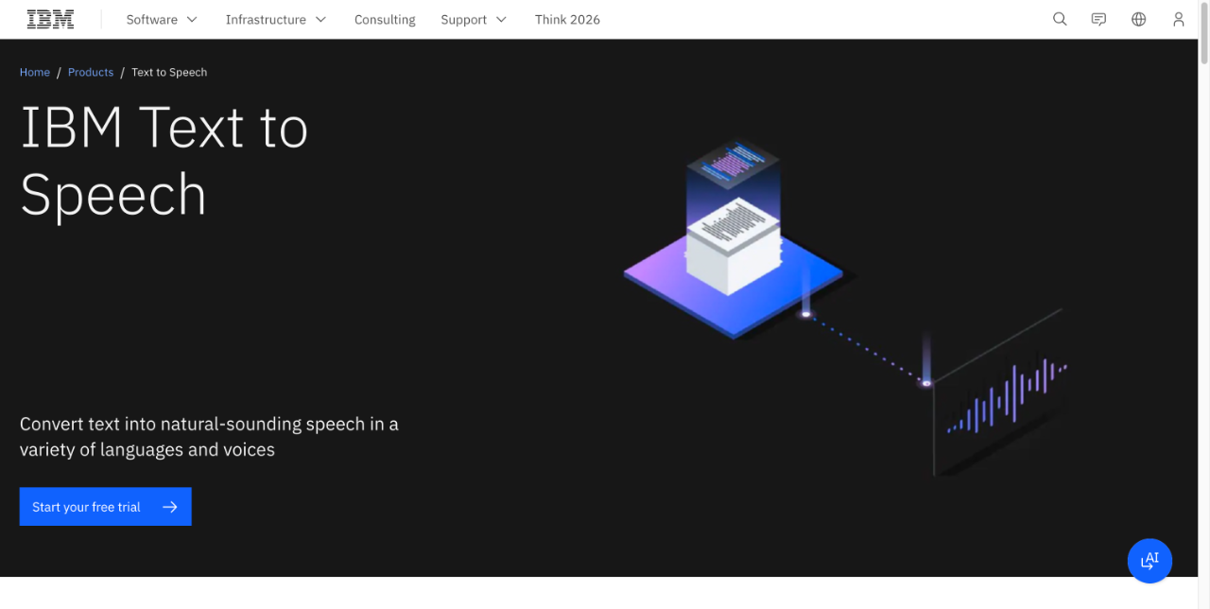Expand the Software dropdown menu

point(162,19)
